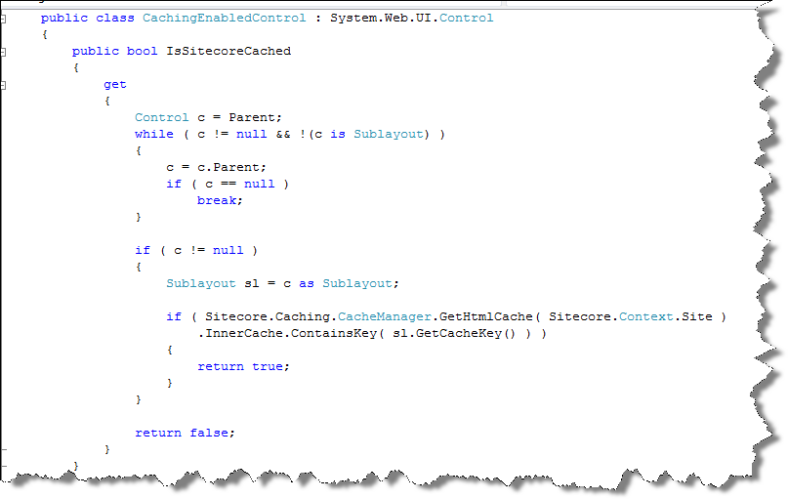788x499 pixels.
Task: Click the 'class' keyword
Action: pyautogui.click(x=115, y=19)
